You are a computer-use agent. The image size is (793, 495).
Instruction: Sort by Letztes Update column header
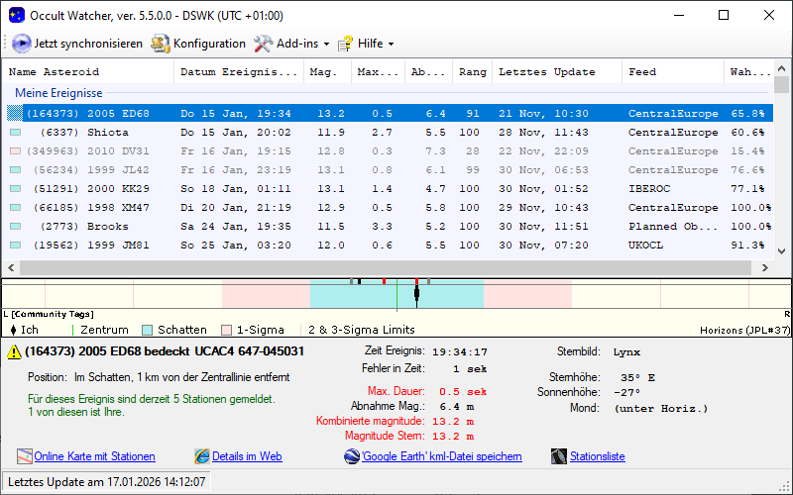[x=557, y=71]
